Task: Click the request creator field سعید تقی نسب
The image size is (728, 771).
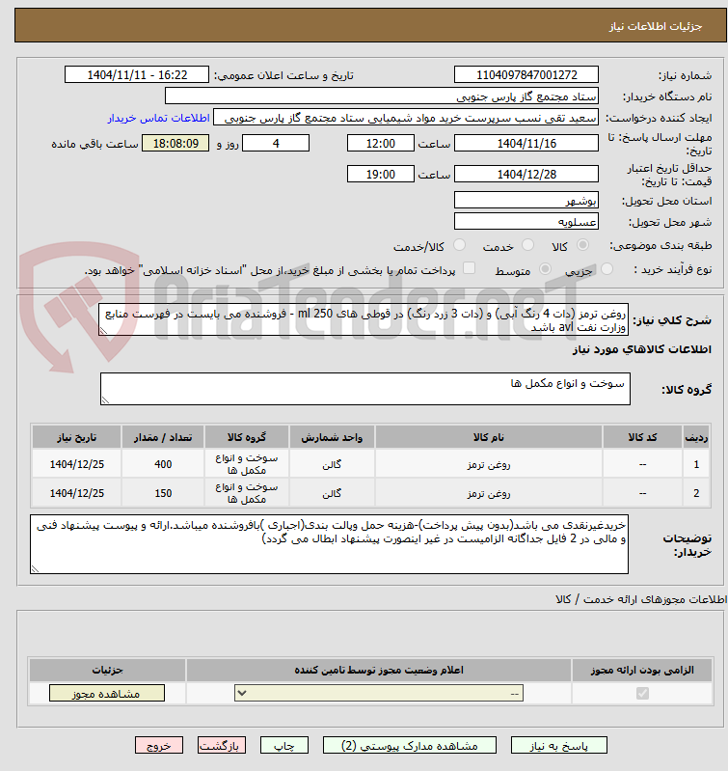Action: (x=406, y=118)
